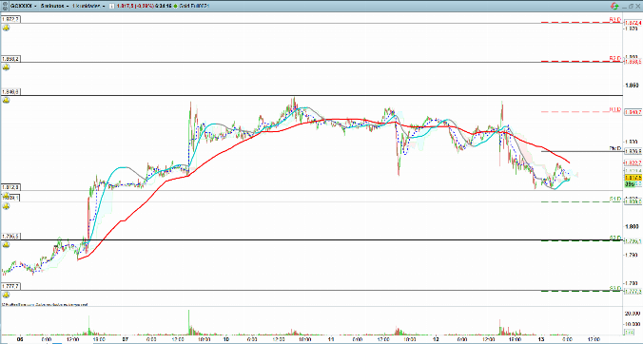This screenshot has width=643, height=344.
Task: Select the 1.846,6 horizontal line label tab
Action: point(10,92)
